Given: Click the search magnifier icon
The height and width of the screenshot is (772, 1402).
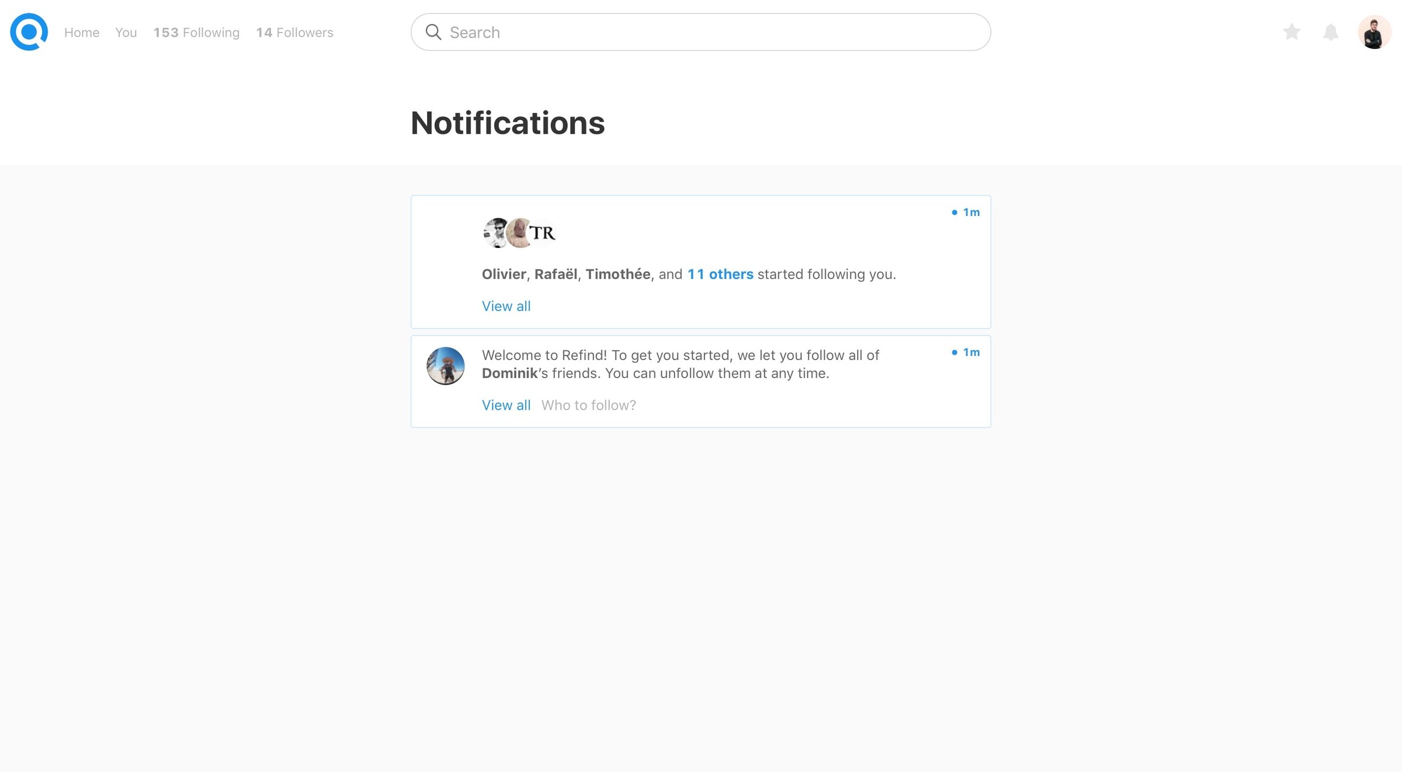Looking at the screenshot, I should click(433, 32).
